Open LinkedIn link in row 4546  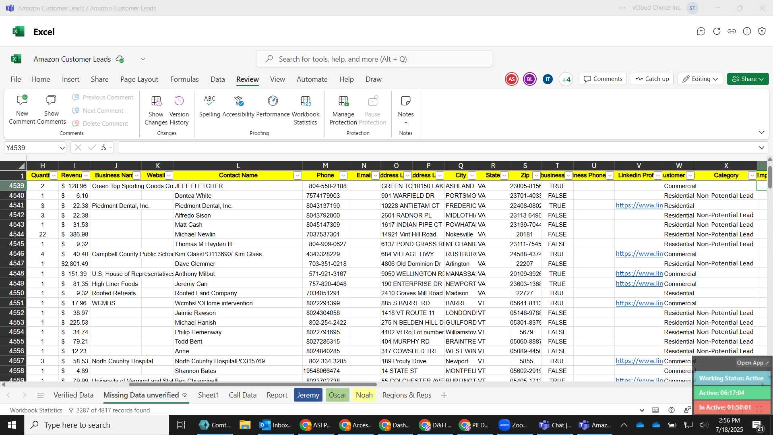point(639,254)
